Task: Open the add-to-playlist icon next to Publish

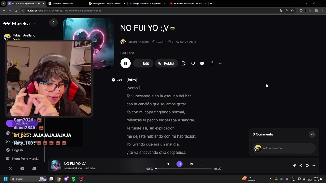Action: click(183, 63)
